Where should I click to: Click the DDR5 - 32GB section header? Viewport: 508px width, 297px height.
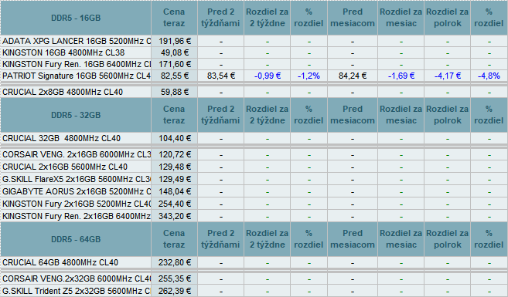(x=76, y=115)
